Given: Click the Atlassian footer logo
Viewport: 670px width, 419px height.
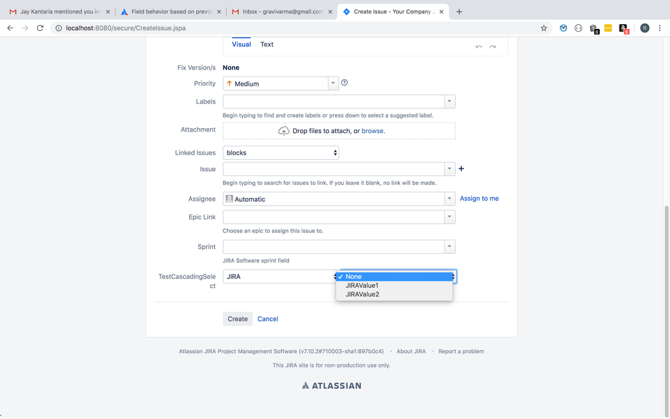Looking at the screenshot, I should [332, 385].
